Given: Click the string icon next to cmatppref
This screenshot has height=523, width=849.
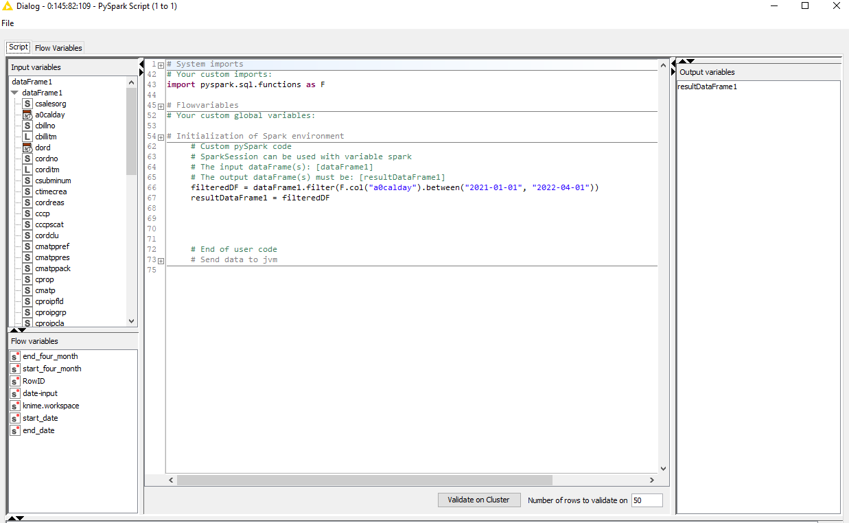Looking at the screenshot, I should (27, 246).
